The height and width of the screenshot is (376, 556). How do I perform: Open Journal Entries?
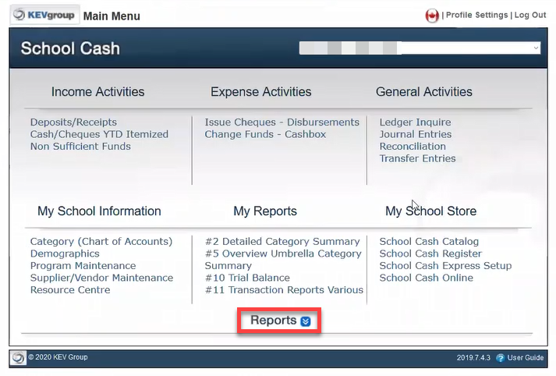[x=416, y=134]
